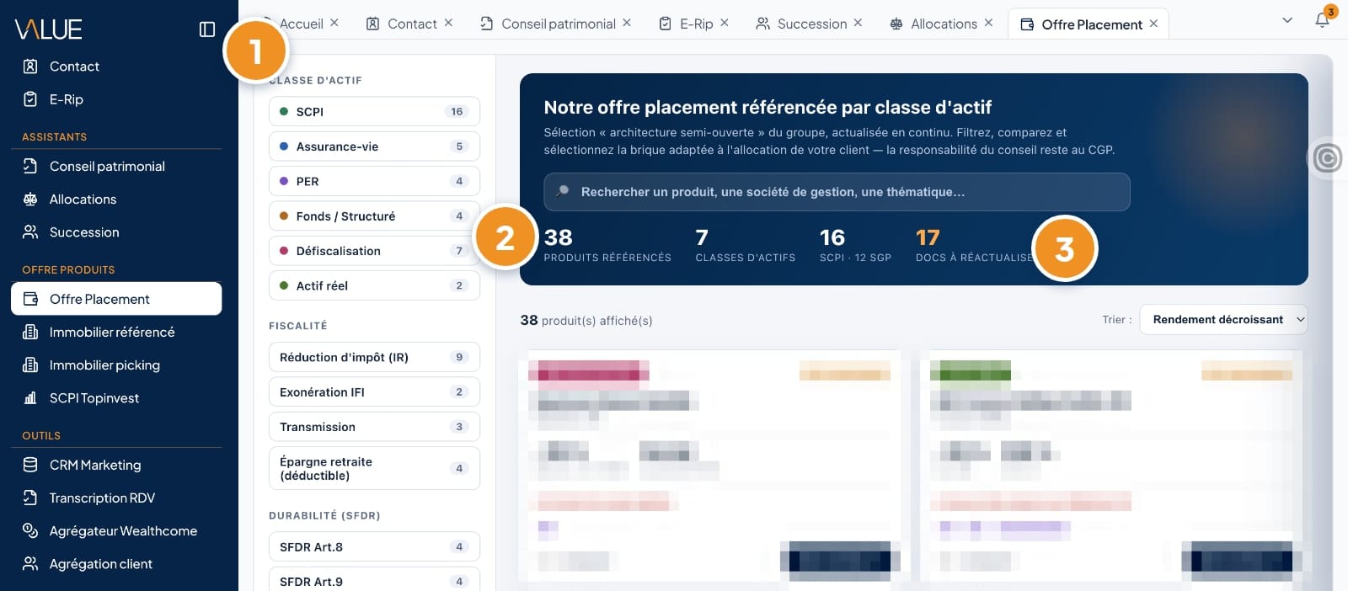
Task: Close the Offre Placement tab
Action: [1153, 24]
